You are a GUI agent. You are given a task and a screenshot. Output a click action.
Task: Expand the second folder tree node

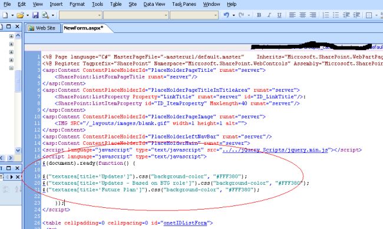click(x=11, y=44)
